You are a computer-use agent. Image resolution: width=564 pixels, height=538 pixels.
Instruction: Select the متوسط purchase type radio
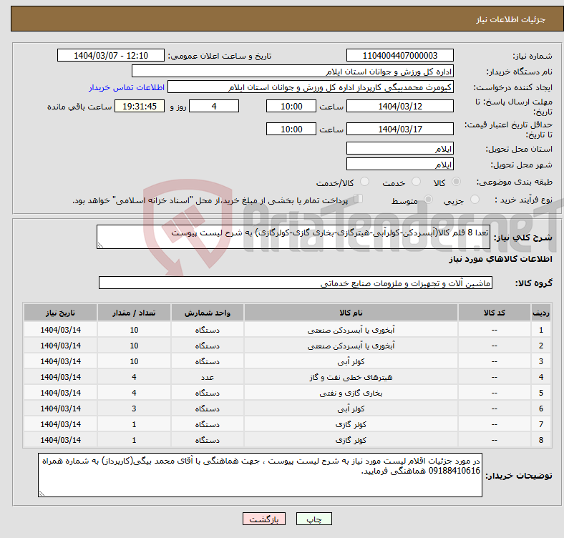coord(429,200)
